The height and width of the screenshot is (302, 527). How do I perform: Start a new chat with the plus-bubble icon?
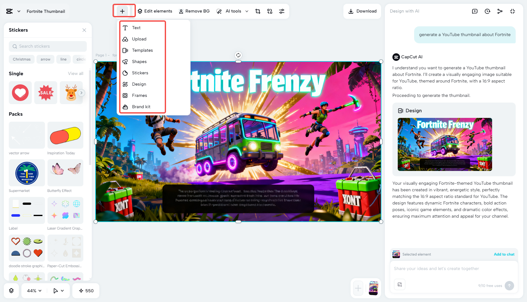coord(475,11)
